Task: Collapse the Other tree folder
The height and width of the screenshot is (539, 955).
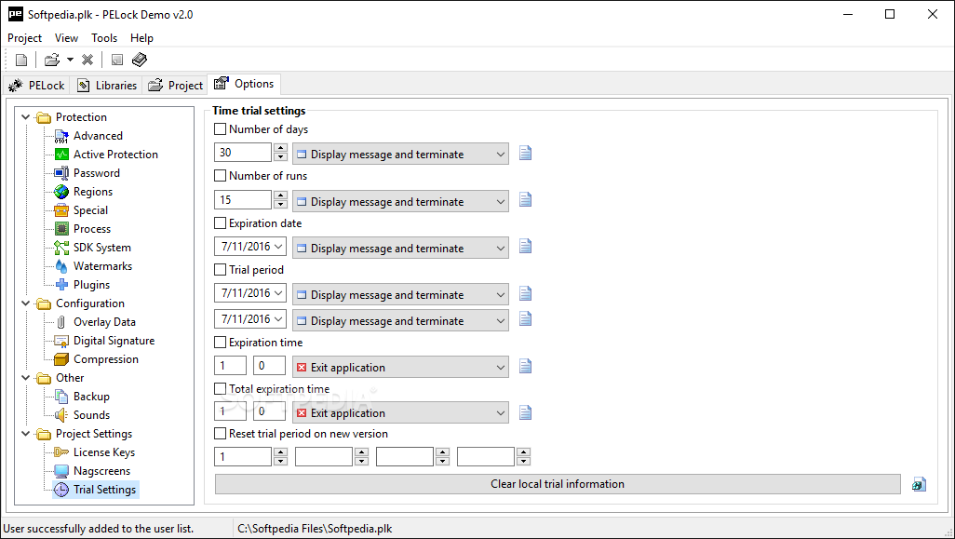Action: pyautogui.click(x=25, y=378)
